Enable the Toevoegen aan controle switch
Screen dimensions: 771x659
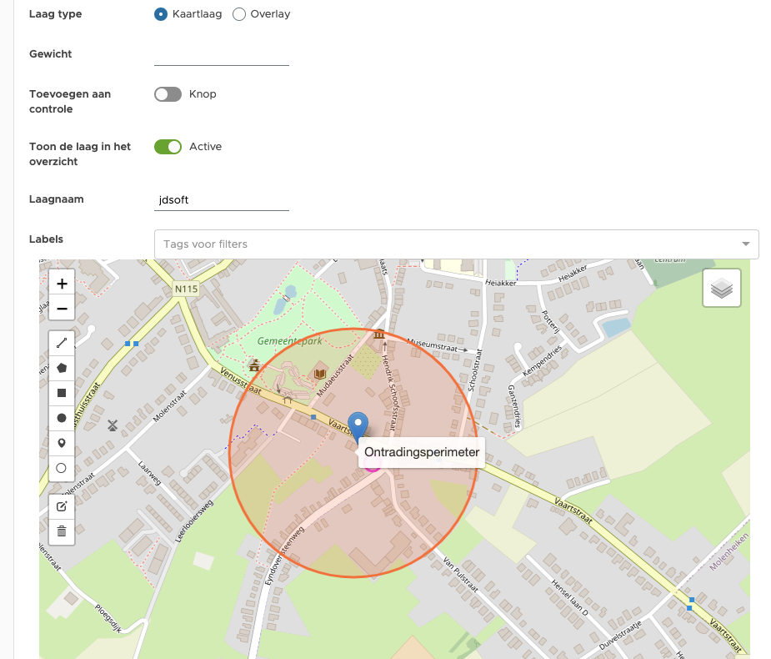pos(168,94)
